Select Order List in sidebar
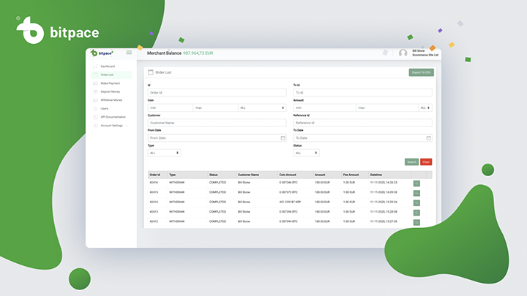 click(x=111, y=75)
